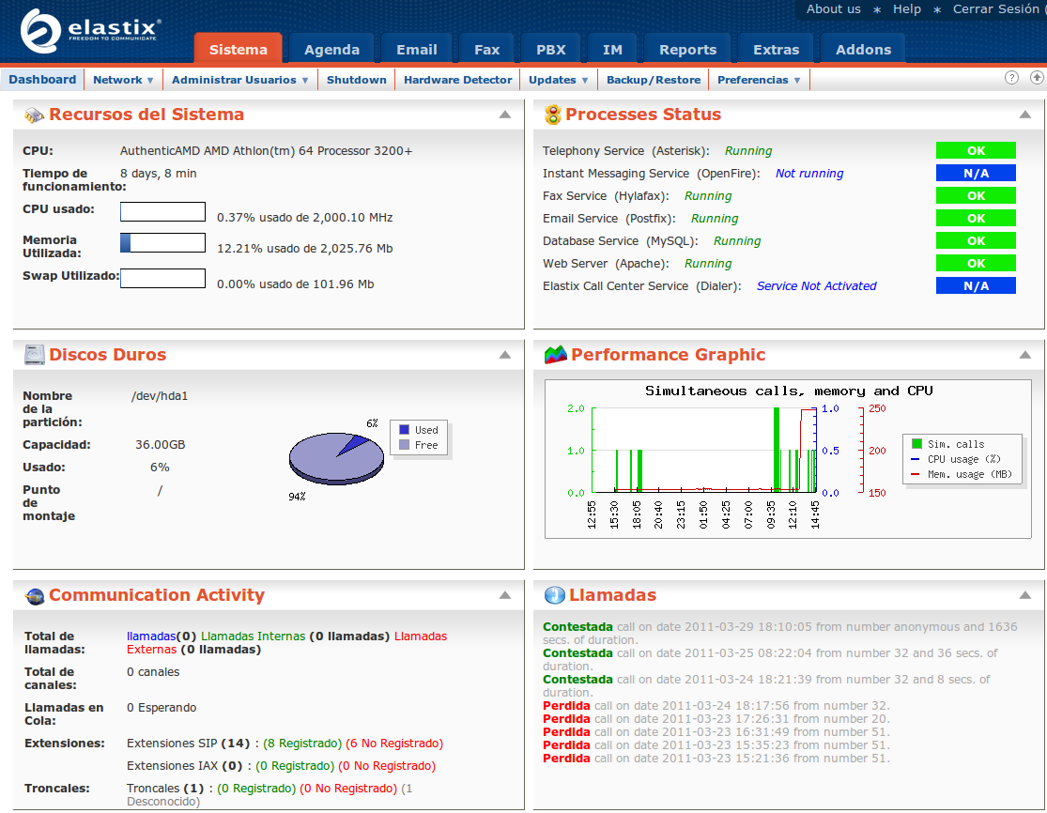Collapse the Recursos del Sistema panel
The width and height of the screenshot is (1047, 813).
pos(504,115)
